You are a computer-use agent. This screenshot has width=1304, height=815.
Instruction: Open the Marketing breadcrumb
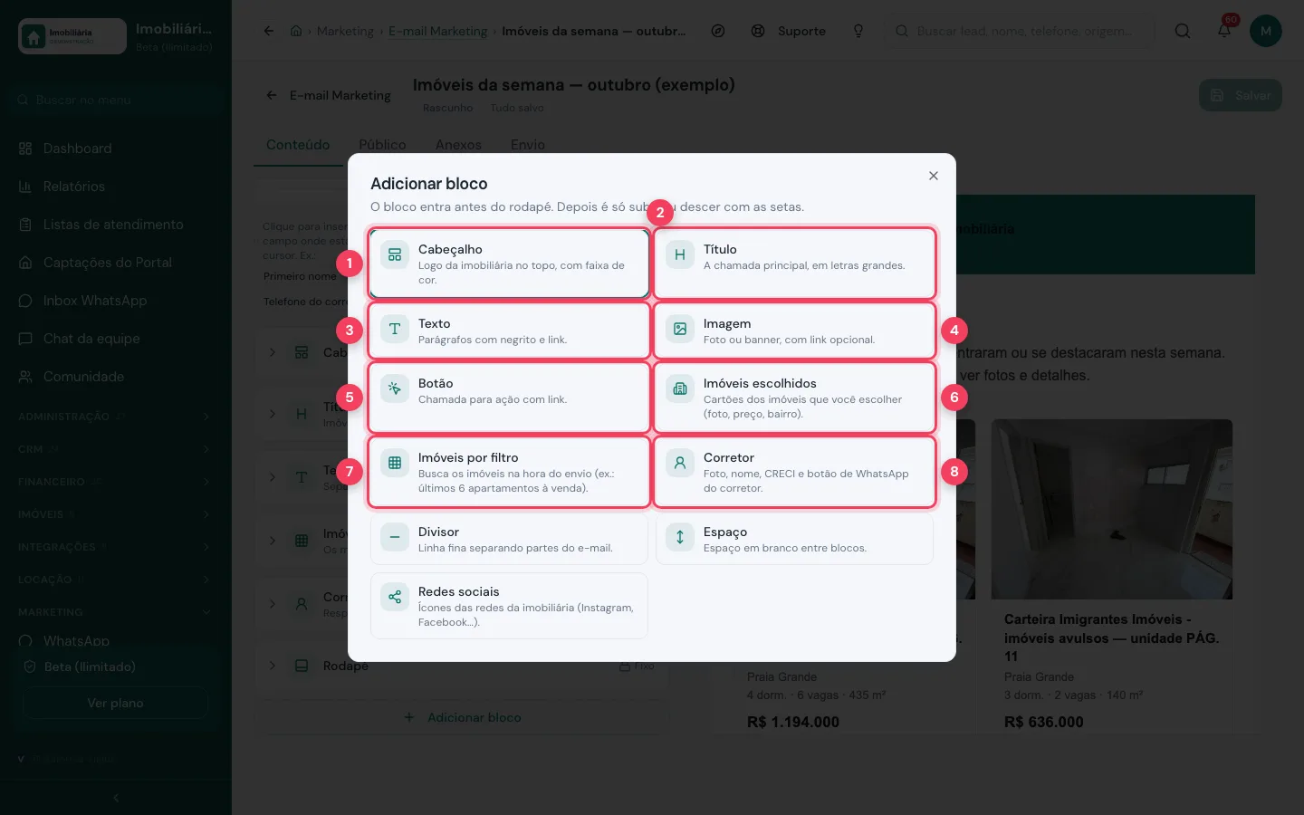[345, 31]
